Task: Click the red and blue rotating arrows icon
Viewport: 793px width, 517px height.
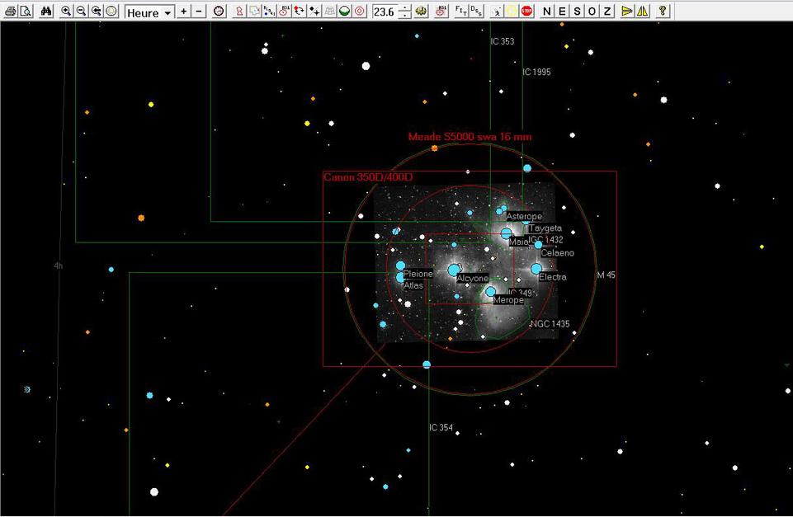Action: pyautogui.click(x=300, y=11)
